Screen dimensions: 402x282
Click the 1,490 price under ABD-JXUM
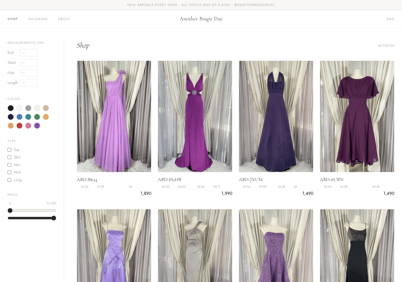pyautogui.click(x=308, y=194)
